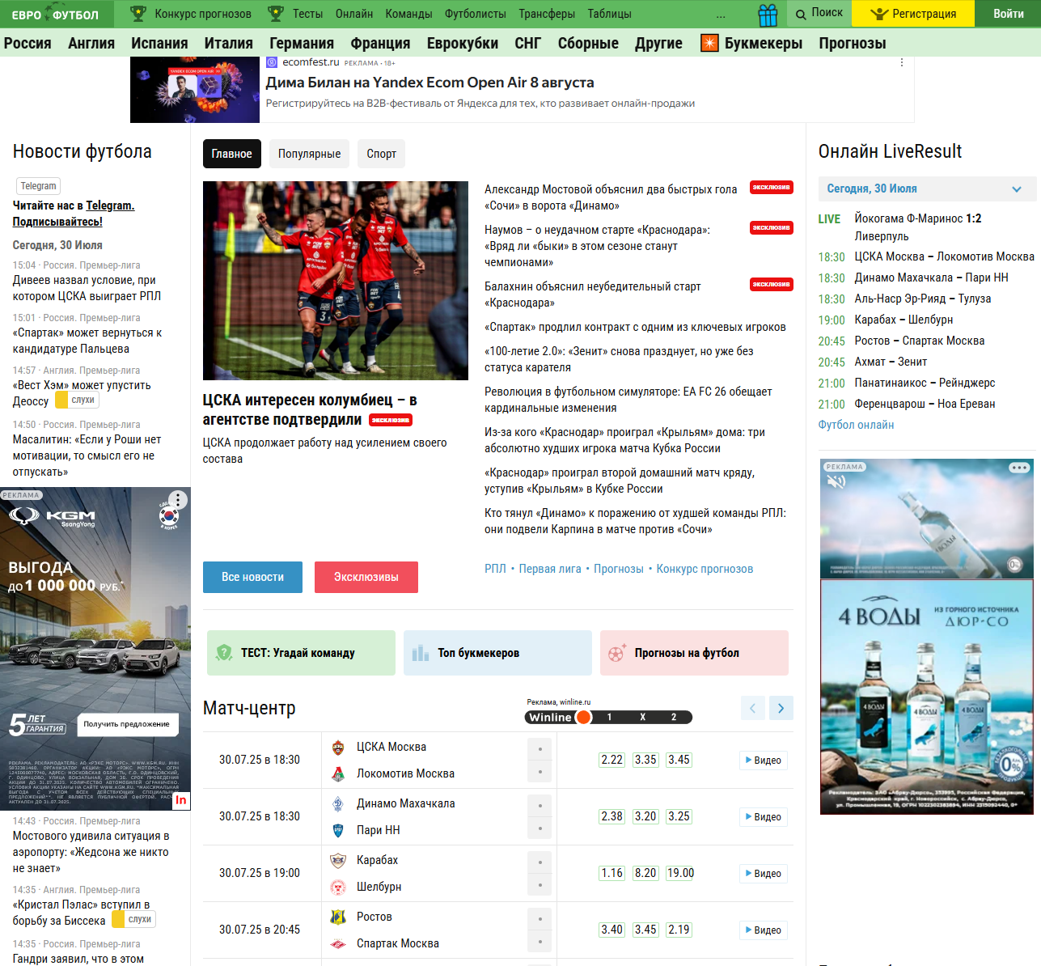
Task: Open the Еврокубки section in navigation
Action: (x=463, y=43)
